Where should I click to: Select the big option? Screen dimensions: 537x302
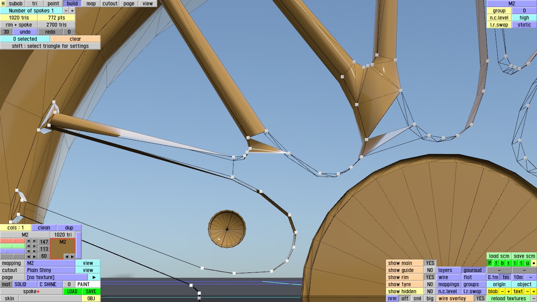click(x=430, y=298)
